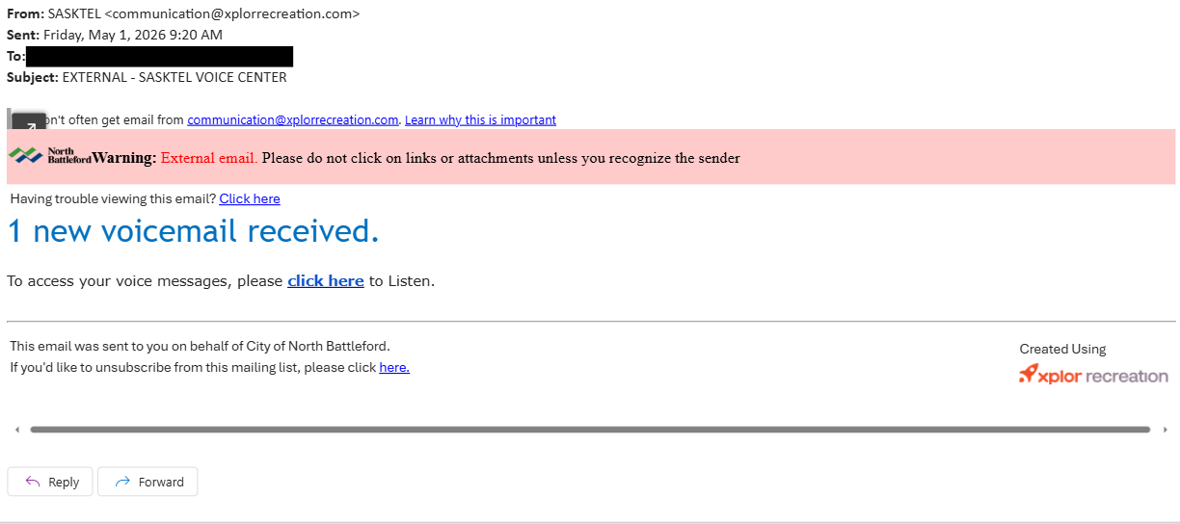This screenshot has height=524, width=1180.
Task: Open the communication@xplorrecreation.com sender link
Action: tap(293, 120)
